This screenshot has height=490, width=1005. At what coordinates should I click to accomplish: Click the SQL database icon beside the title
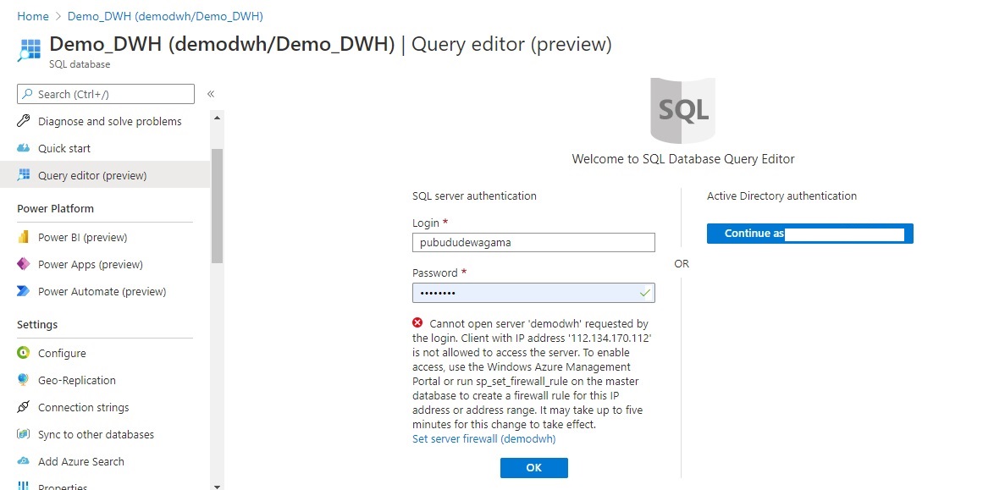(x=30, y=51)
